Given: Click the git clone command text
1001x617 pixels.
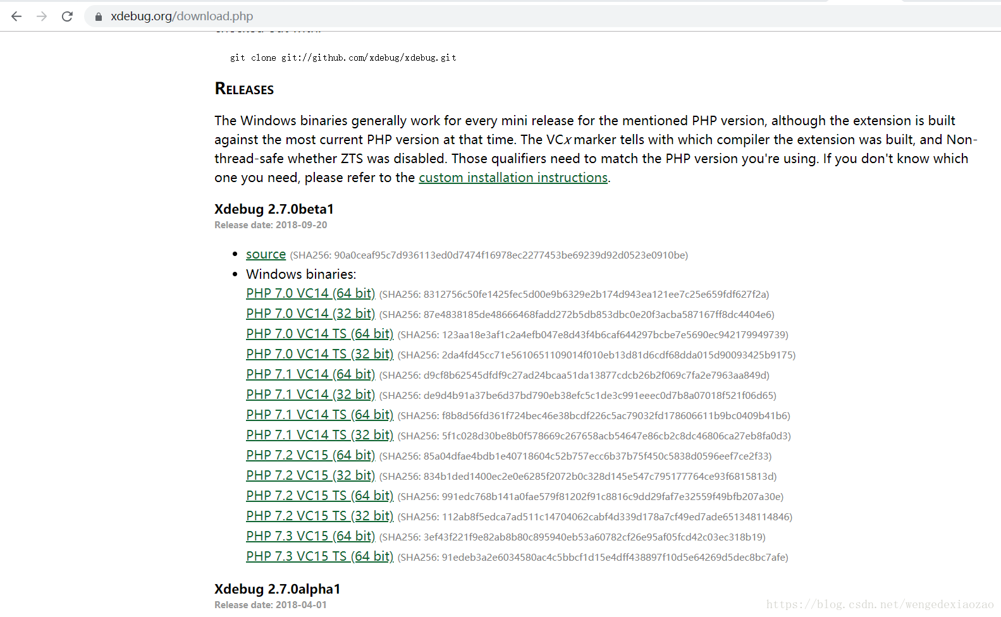Looking at the screenshot, I should pos(343,58).
